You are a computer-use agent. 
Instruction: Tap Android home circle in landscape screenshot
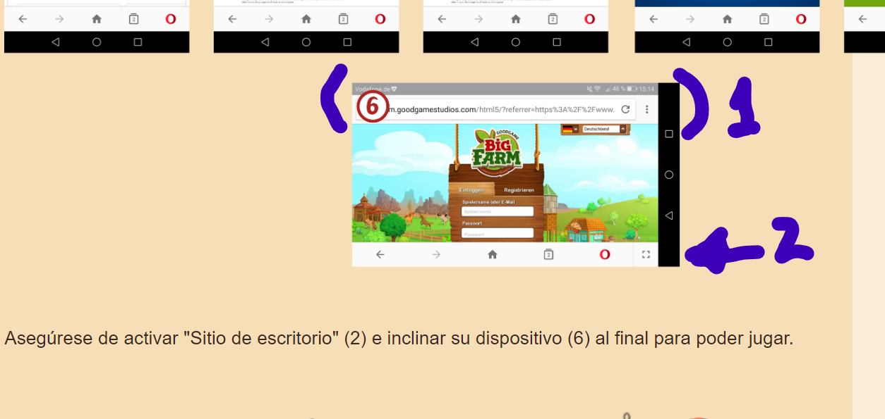coord(669,175)
